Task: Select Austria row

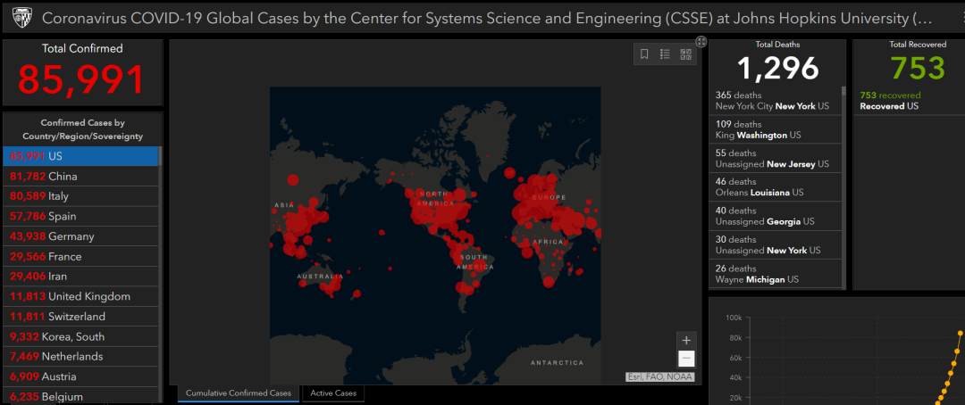Action: point(80,376)
